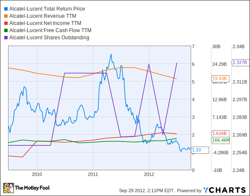This screenshot has width=250, height=196.
Task: Click the 1.10 price value tag
Action: tap(200, 150)
